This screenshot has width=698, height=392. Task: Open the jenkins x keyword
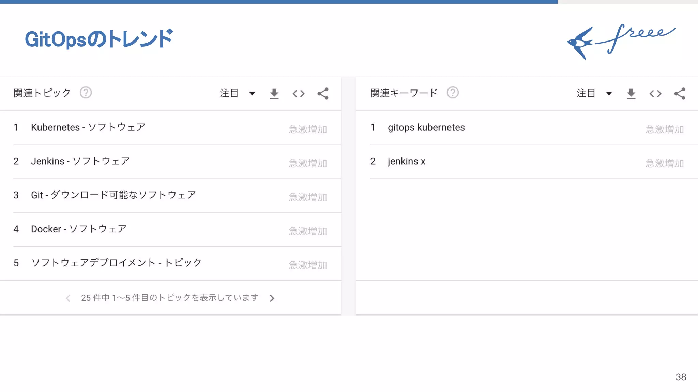point(407,161)
